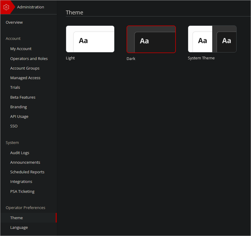Open the Managed Access section
Image resolution: width=251 pixels, height=236 pixels.
tap(25, 78)
